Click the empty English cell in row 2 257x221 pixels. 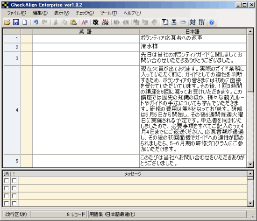pos(86,47)
